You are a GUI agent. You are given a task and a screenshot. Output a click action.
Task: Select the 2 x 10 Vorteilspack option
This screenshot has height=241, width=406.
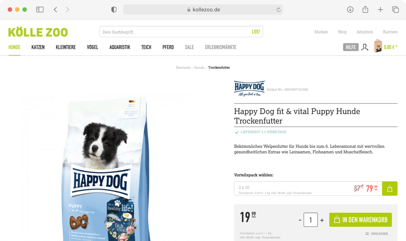[x=308, y=189]
